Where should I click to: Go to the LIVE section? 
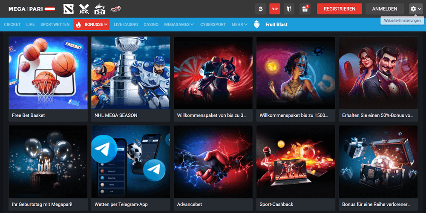(x=30, y=24)
